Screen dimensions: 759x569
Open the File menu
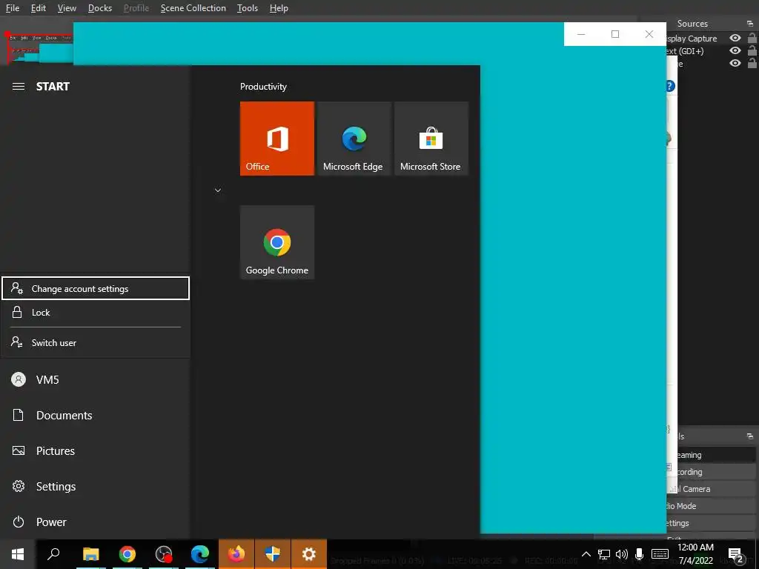(x=13, y=7)
